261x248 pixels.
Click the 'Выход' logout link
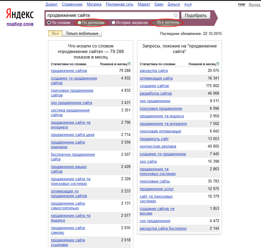[254, 4]
